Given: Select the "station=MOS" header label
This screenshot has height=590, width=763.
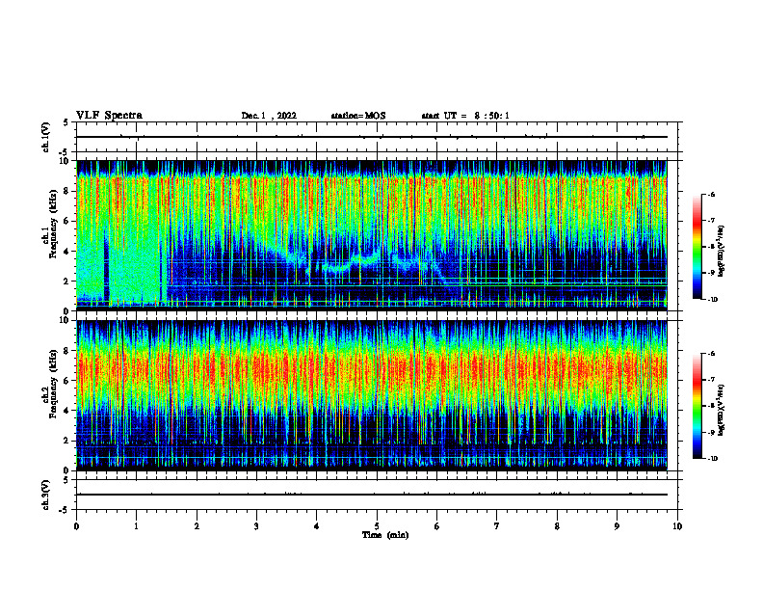Looking at the screenshot, I should coord(358,116).
